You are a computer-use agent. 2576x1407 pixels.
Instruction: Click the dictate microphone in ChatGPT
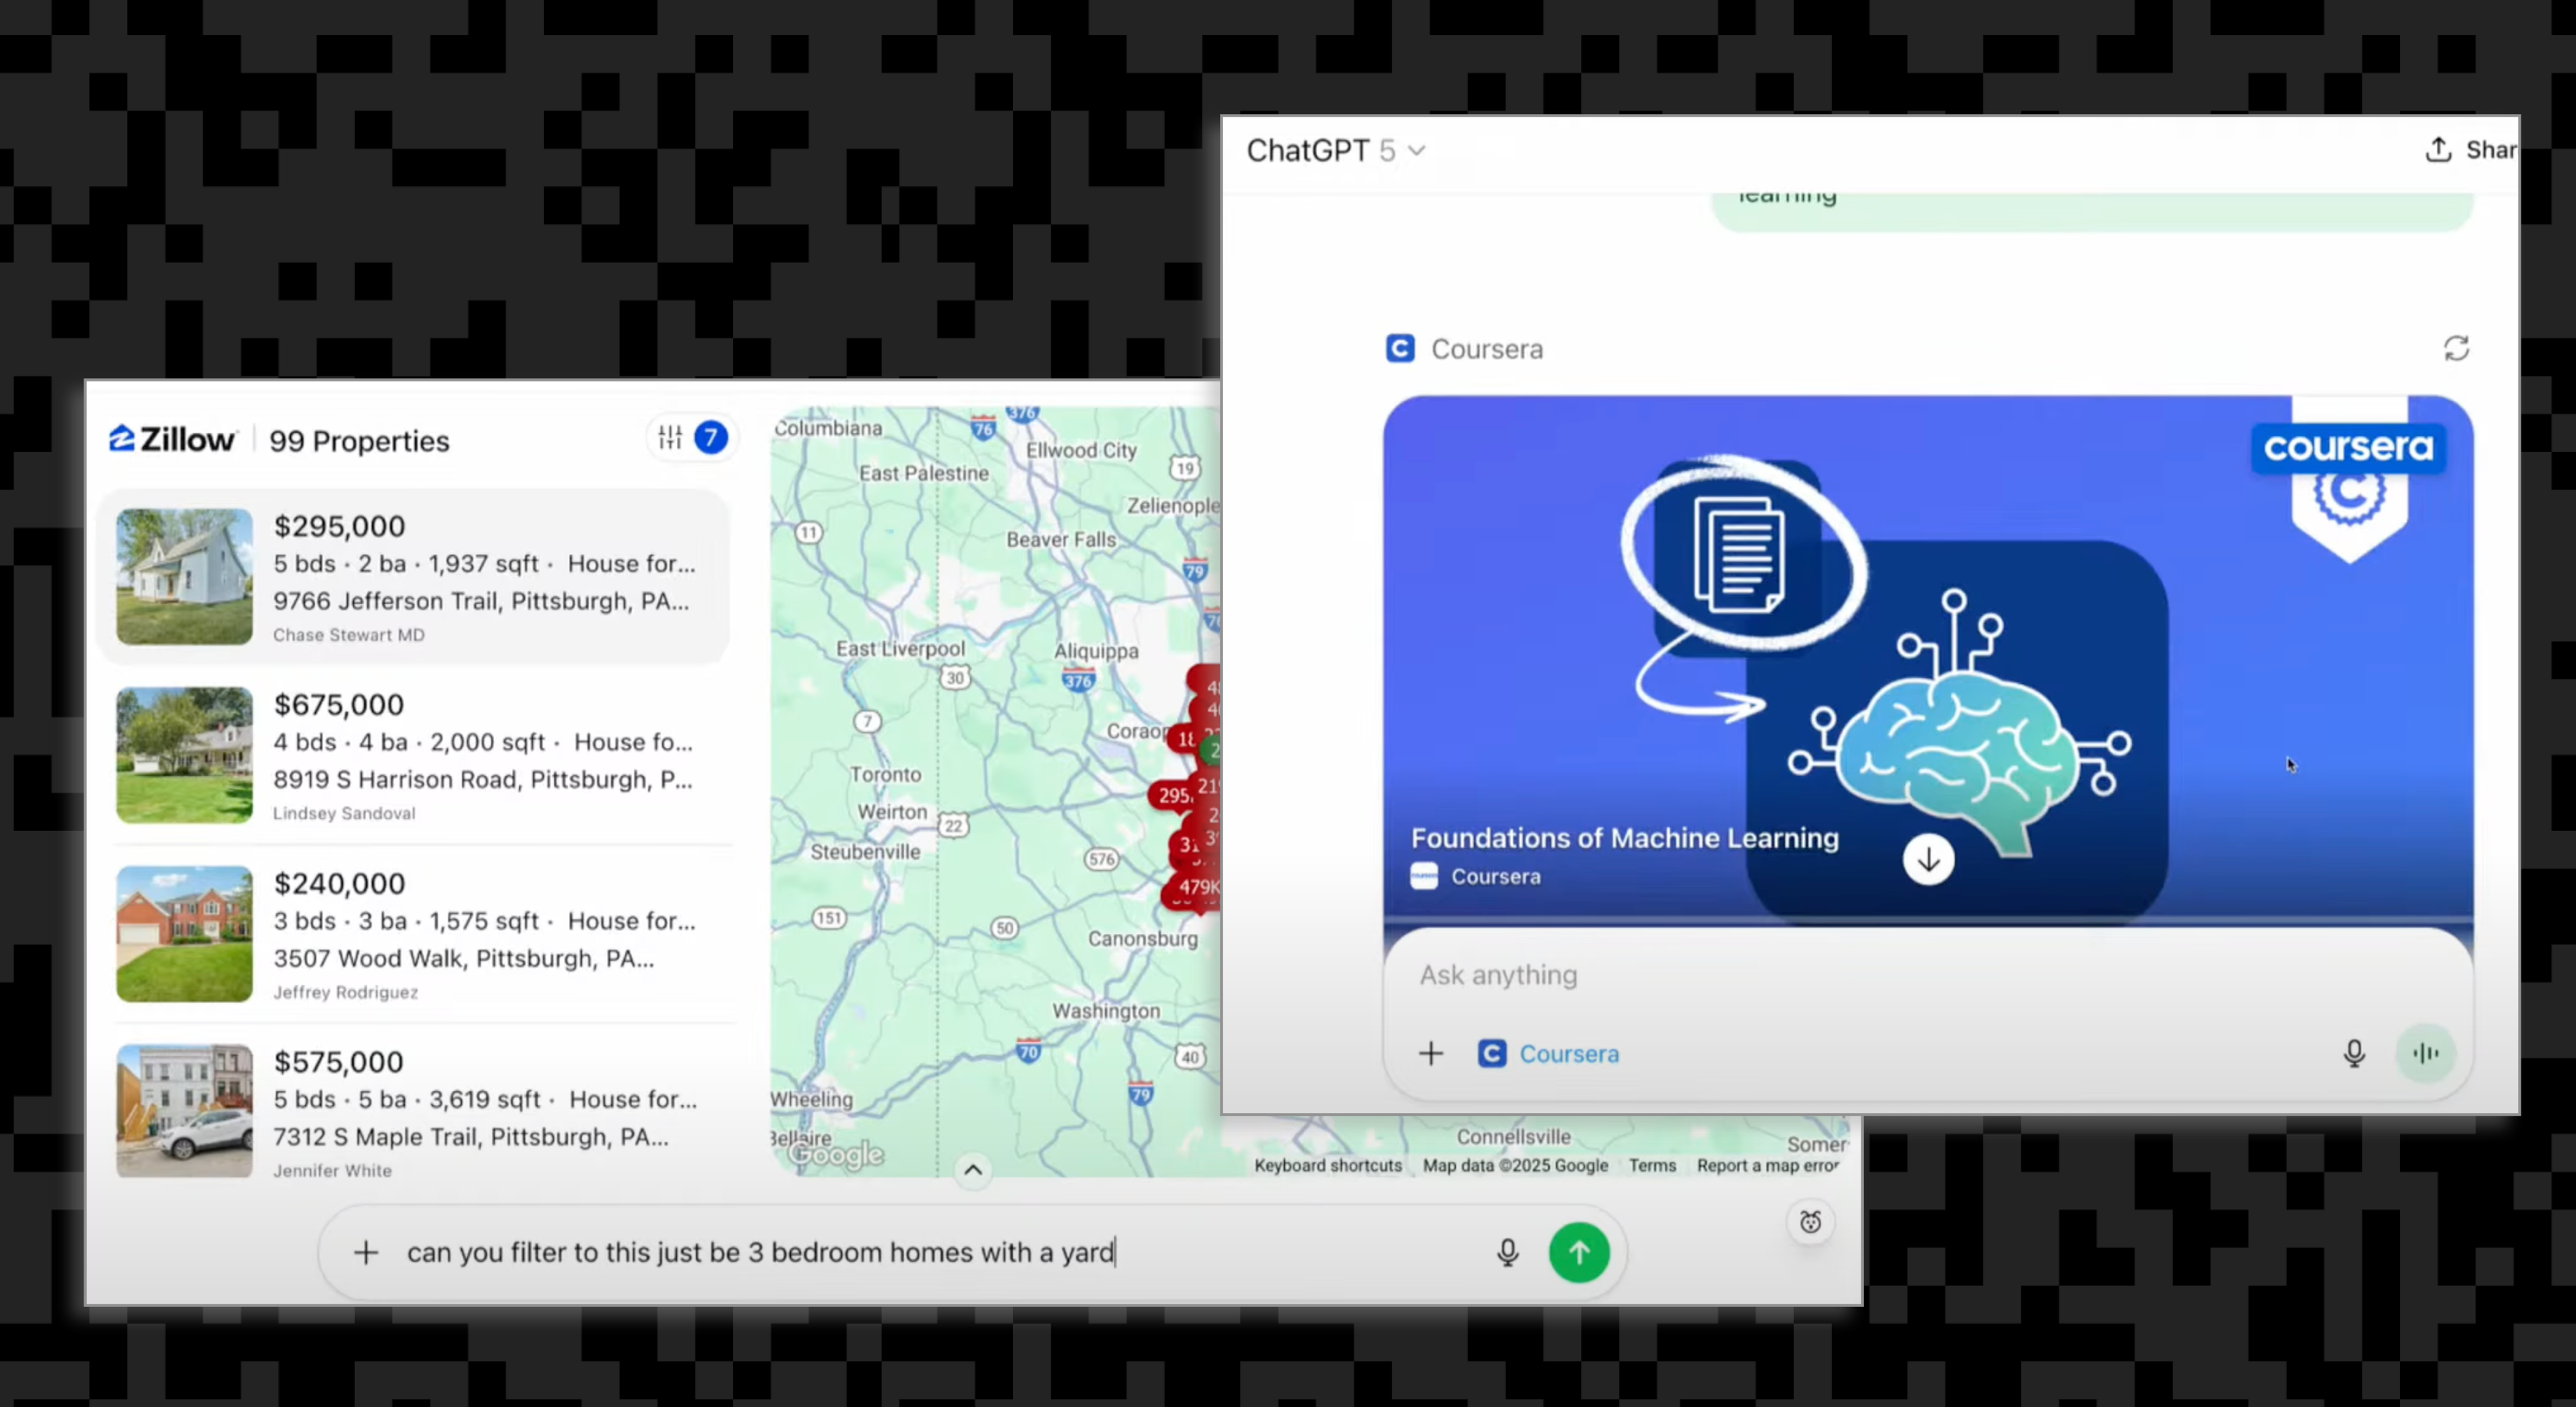click(2354, 1053)
